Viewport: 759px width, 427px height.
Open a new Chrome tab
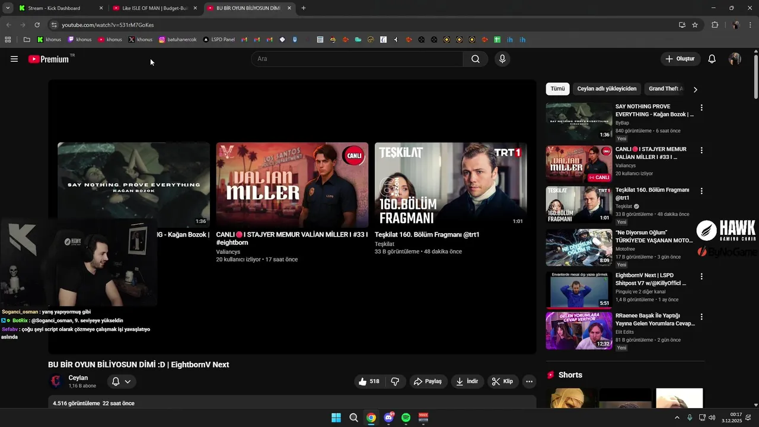pos(304,8)
